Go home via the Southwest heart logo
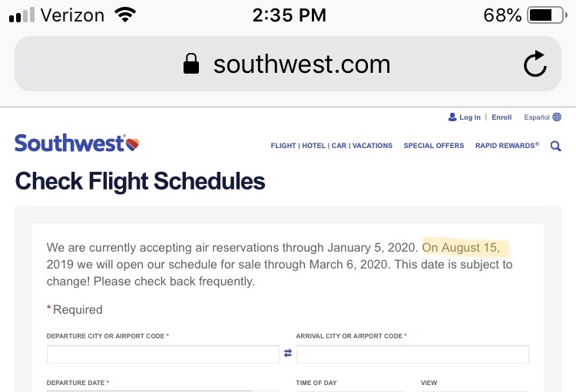576x392 pixels. (131, 143)
